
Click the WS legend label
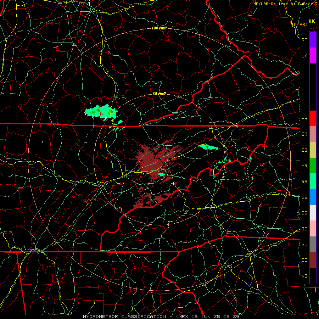tap(304, 197)
